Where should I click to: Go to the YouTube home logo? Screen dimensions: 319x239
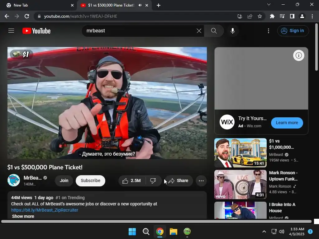[36, 31]
